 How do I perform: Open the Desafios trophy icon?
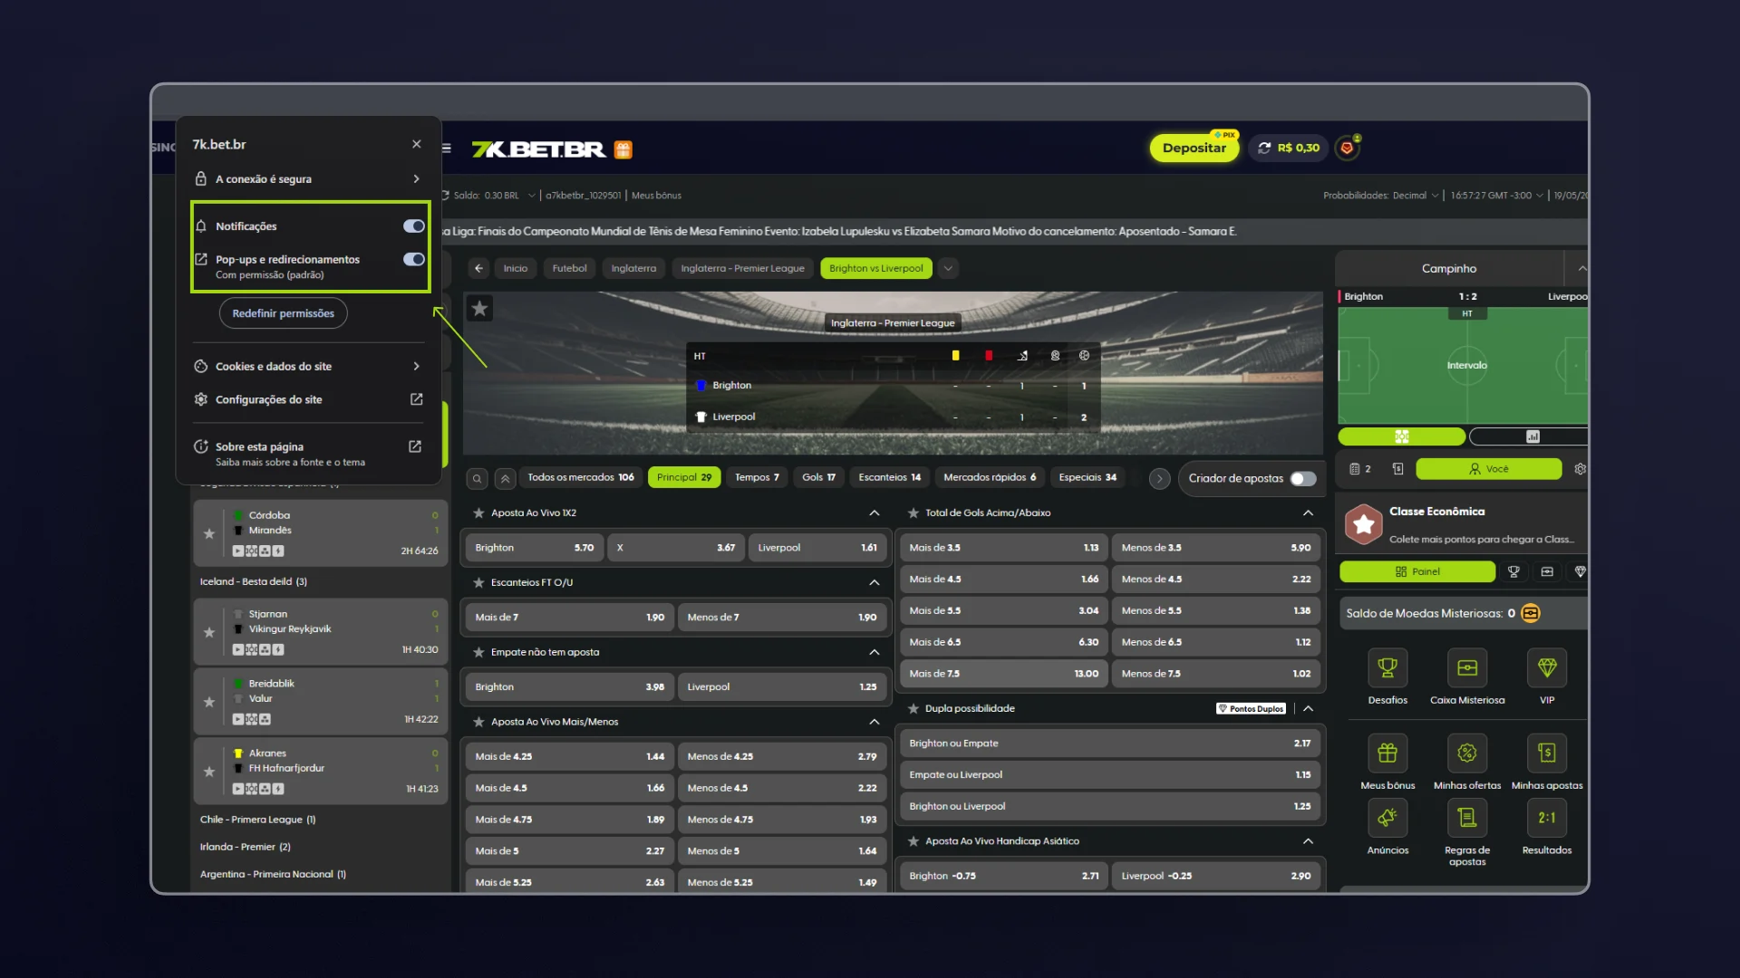[1387, 668]
